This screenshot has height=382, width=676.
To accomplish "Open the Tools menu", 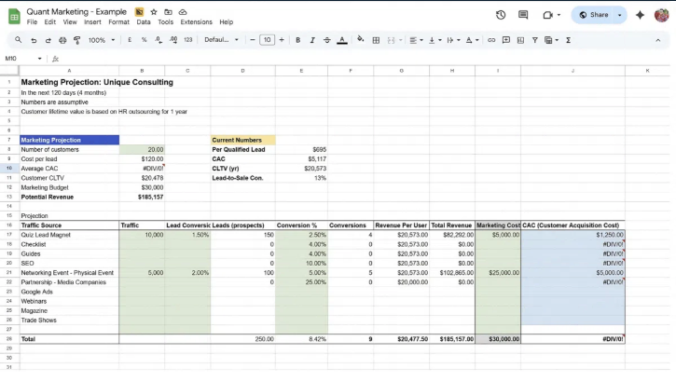I will point(166,22).
